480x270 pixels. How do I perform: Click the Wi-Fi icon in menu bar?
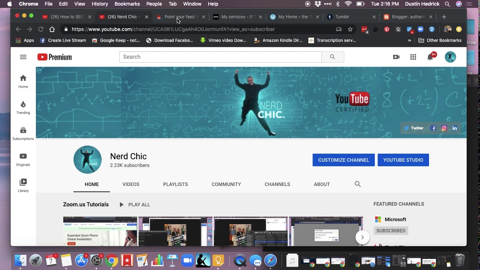point(348,4)
